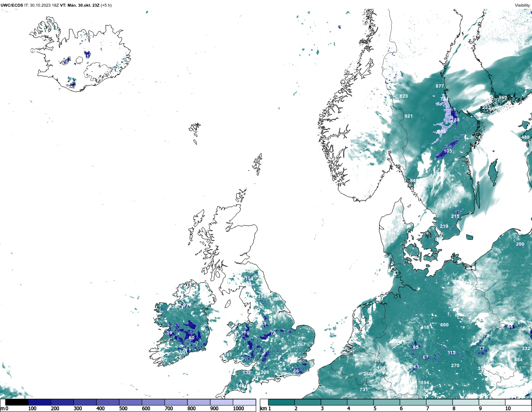Click the black 0–100 m legend swatch

17,402
